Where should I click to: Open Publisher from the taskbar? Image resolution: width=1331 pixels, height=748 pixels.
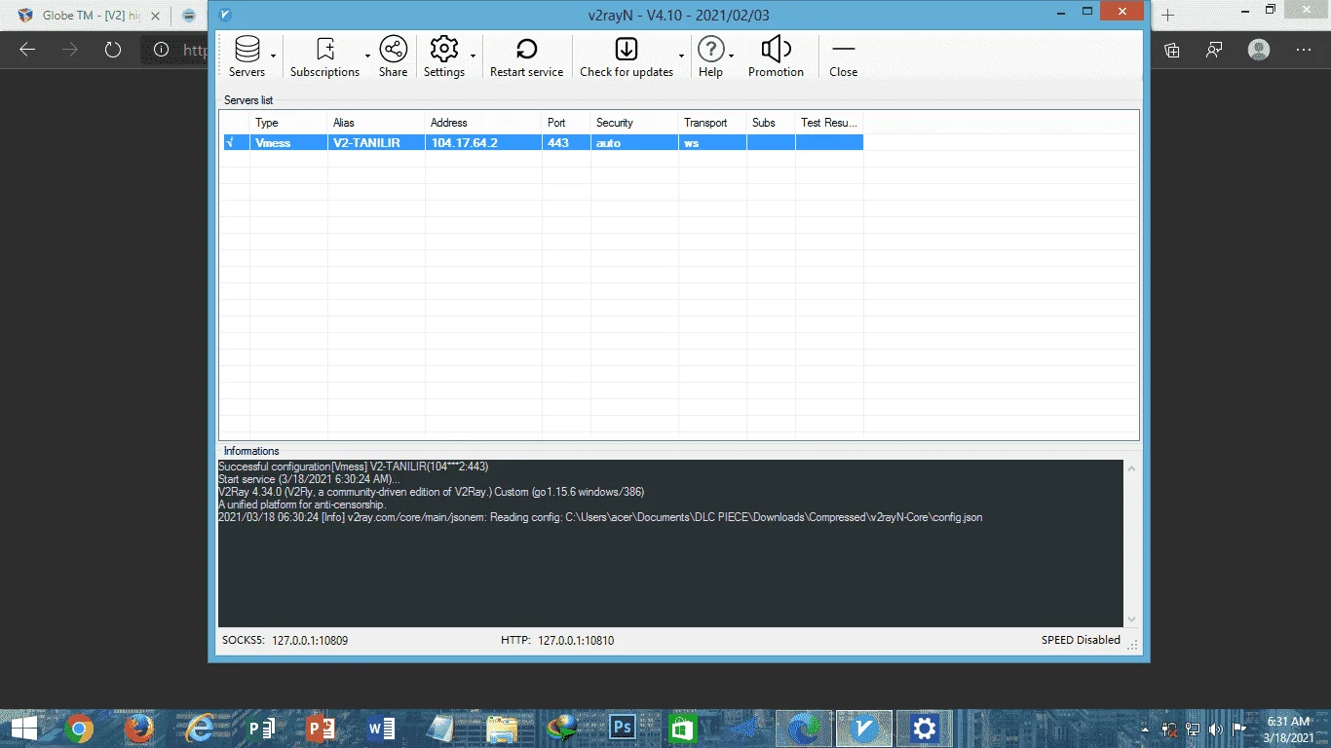260,729
